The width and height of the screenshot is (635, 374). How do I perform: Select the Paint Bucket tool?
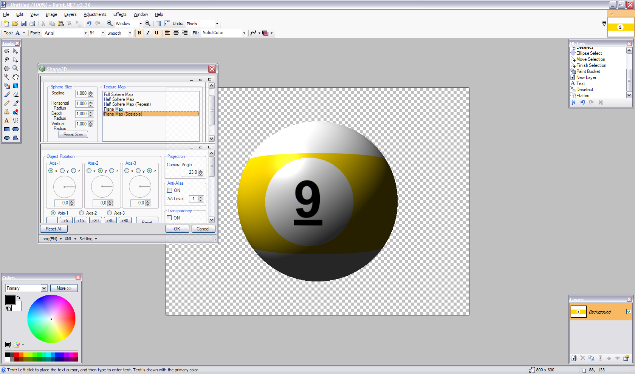(7, 85)
